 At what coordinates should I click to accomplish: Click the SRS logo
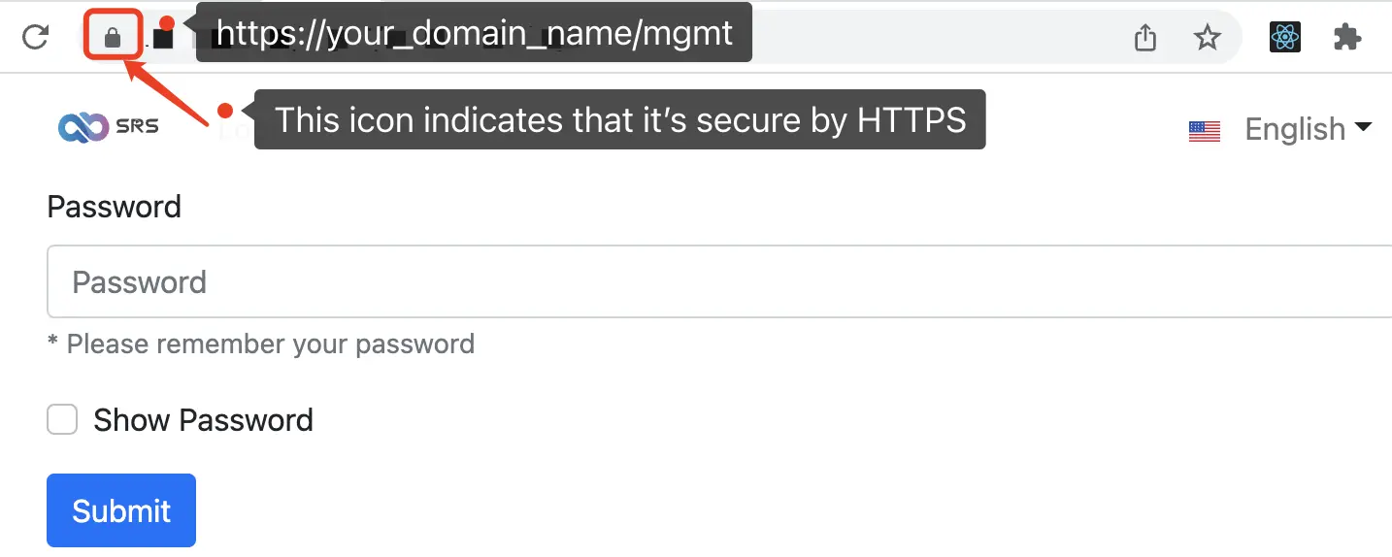(x=109, y=126)
